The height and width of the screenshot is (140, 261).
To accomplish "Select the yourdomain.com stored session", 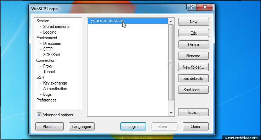I will (x=128, y=21).
